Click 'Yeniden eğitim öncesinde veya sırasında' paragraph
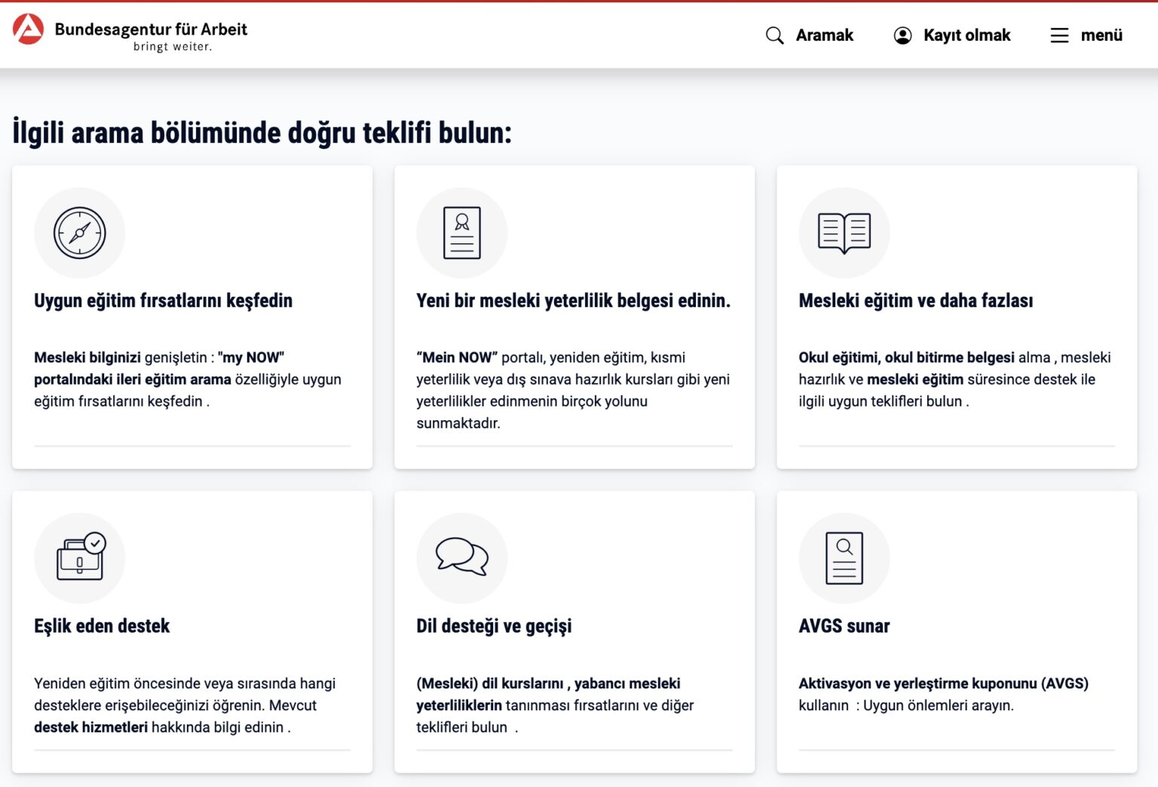Screen dimensions: 1158x787 click(185, 706)
